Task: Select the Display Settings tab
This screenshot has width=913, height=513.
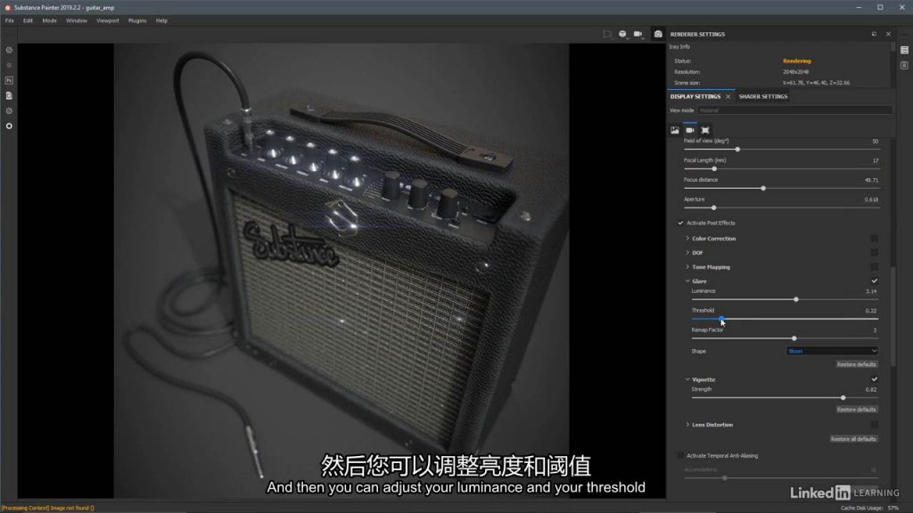Action: coord(695,96)
